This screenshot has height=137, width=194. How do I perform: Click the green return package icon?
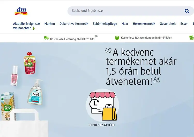click(x=117, y=38)
